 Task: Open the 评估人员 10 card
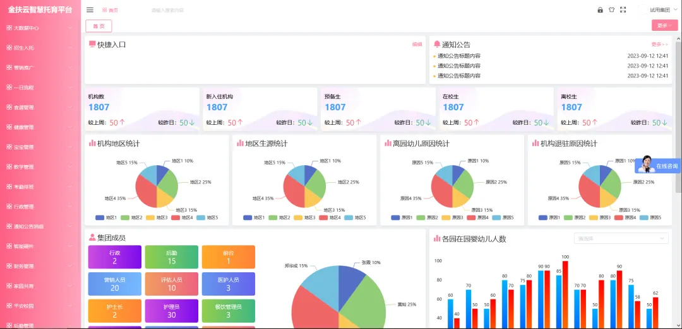point(171,284)
